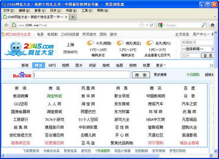Open the 历史 menu

point(56,10)
